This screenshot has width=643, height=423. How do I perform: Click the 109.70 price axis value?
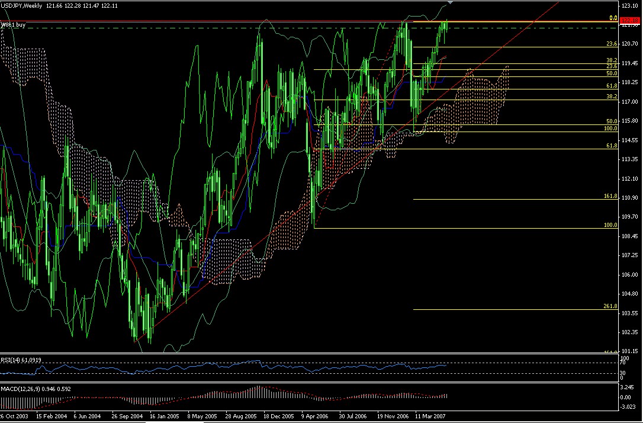click(x=629, y=217)
